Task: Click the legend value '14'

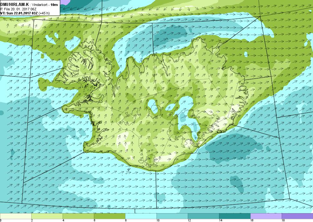Action: pos(220,220)
